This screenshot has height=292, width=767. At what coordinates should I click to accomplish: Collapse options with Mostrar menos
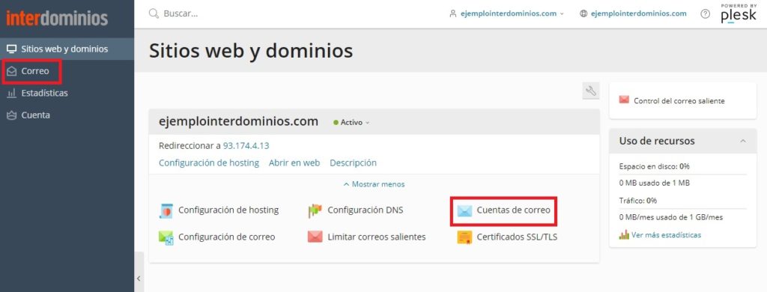tap(375, 184)
